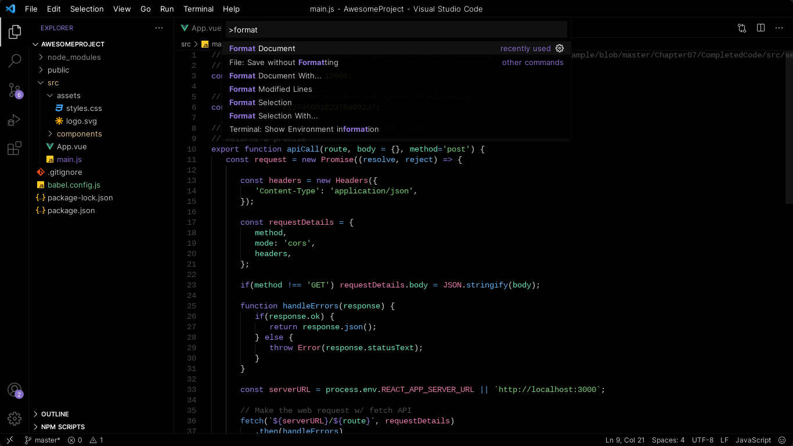Open the Extensions view

pyautogui.click(x=15, y=149)
